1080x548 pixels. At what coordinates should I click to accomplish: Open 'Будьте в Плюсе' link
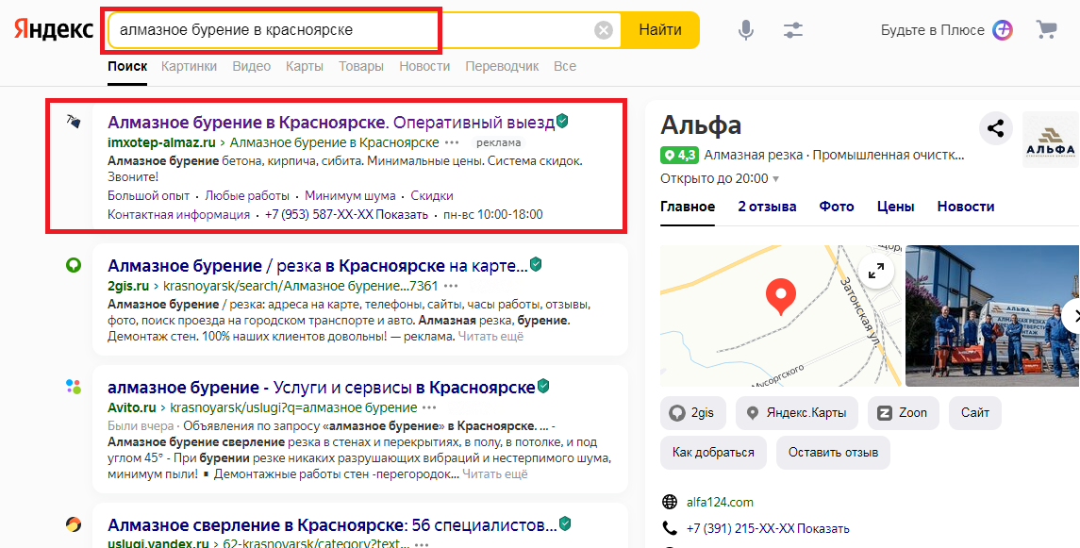click(933, 30)
